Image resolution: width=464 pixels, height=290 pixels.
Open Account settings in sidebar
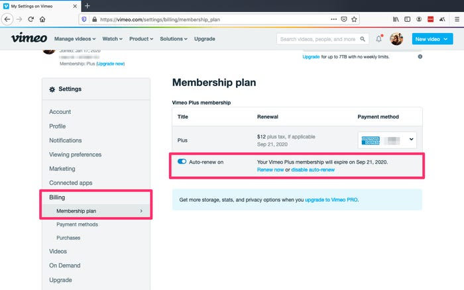click(60, 112)
